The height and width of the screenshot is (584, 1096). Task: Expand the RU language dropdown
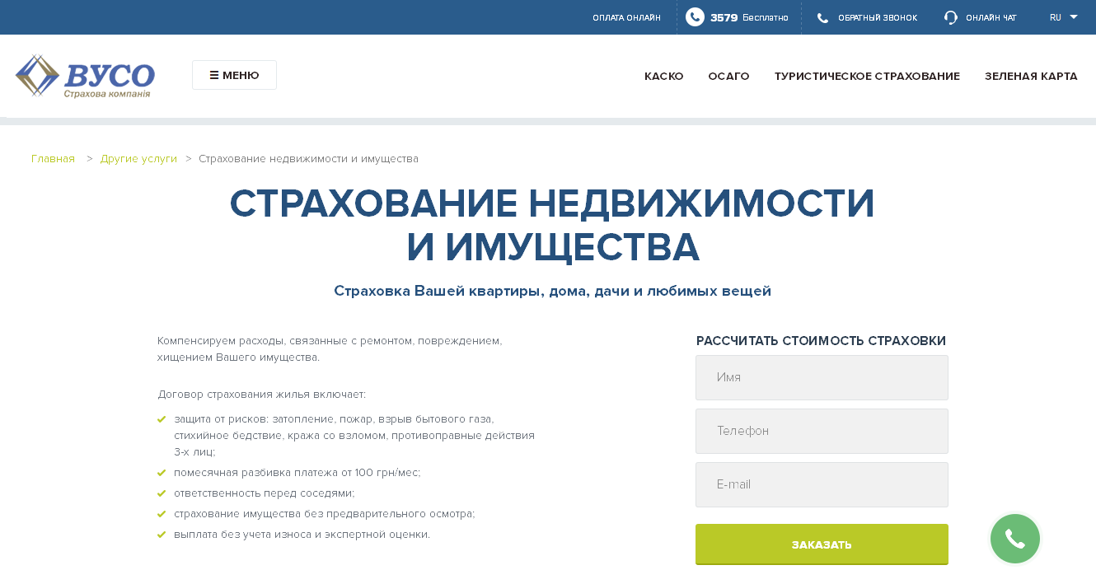point(1063,17)
